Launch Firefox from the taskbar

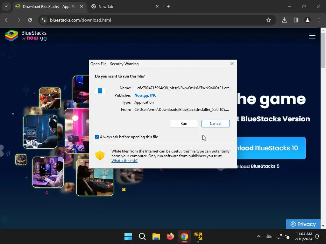(170, 236)
